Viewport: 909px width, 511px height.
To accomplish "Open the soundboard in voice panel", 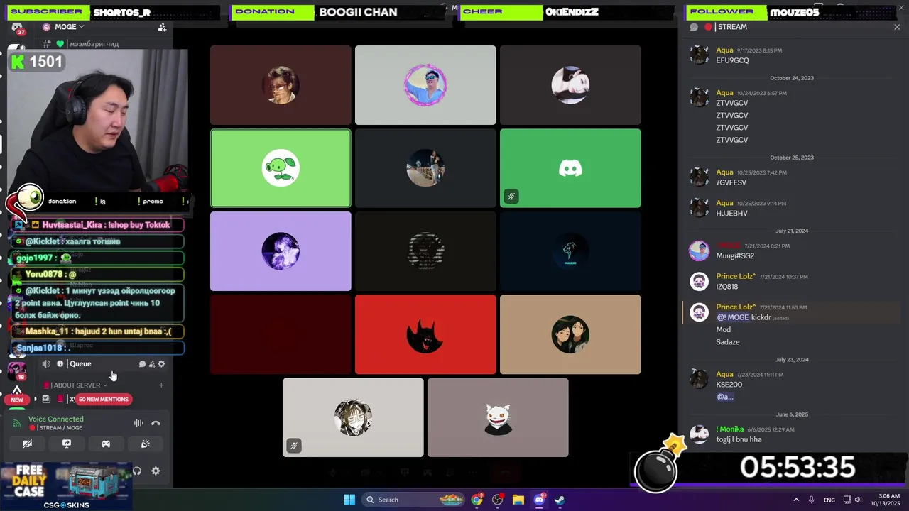I will pyautogui.click(x=145, y=444).
